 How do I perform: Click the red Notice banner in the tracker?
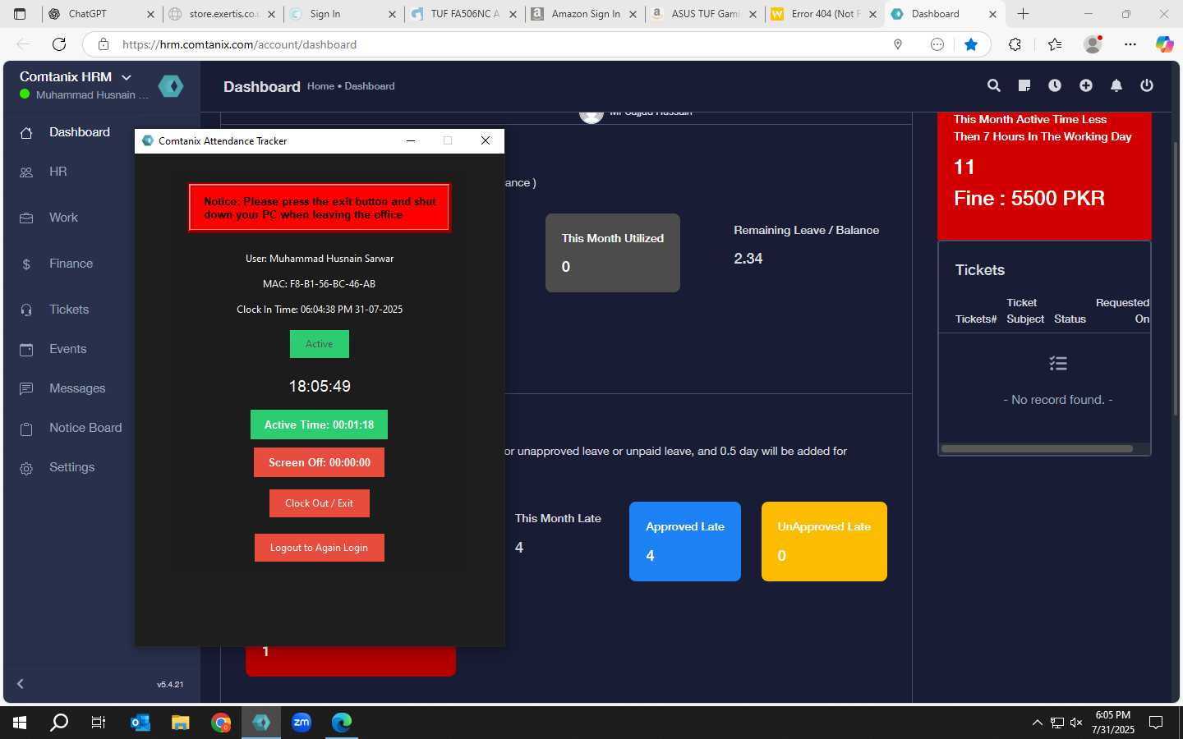[319, 208]
